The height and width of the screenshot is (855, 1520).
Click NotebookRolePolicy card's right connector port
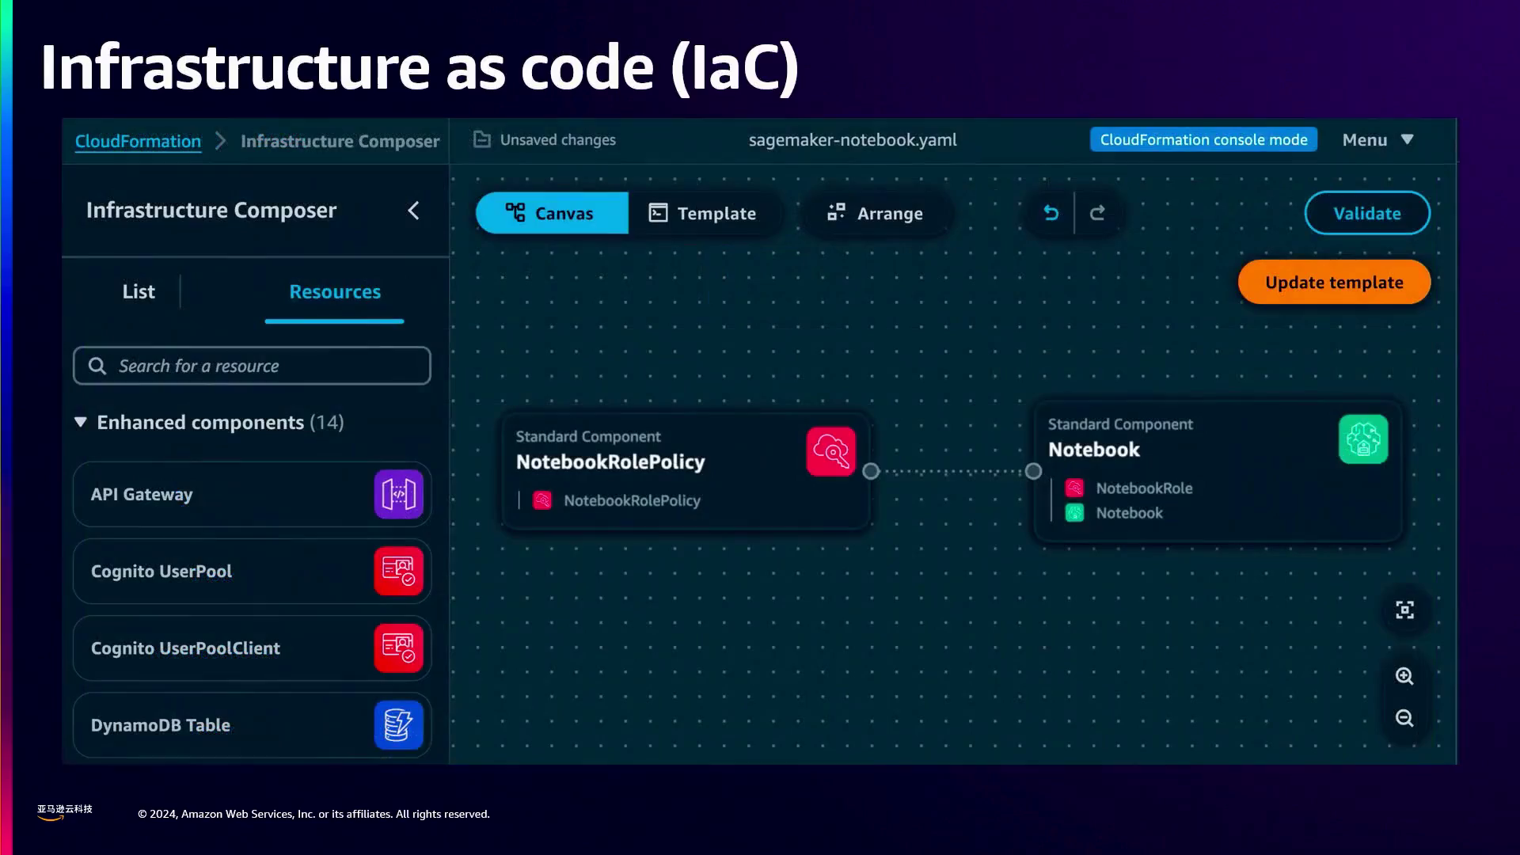coord(871,471)
